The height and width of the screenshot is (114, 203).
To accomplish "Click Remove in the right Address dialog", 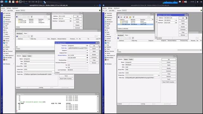I will (x=183, y=35).
